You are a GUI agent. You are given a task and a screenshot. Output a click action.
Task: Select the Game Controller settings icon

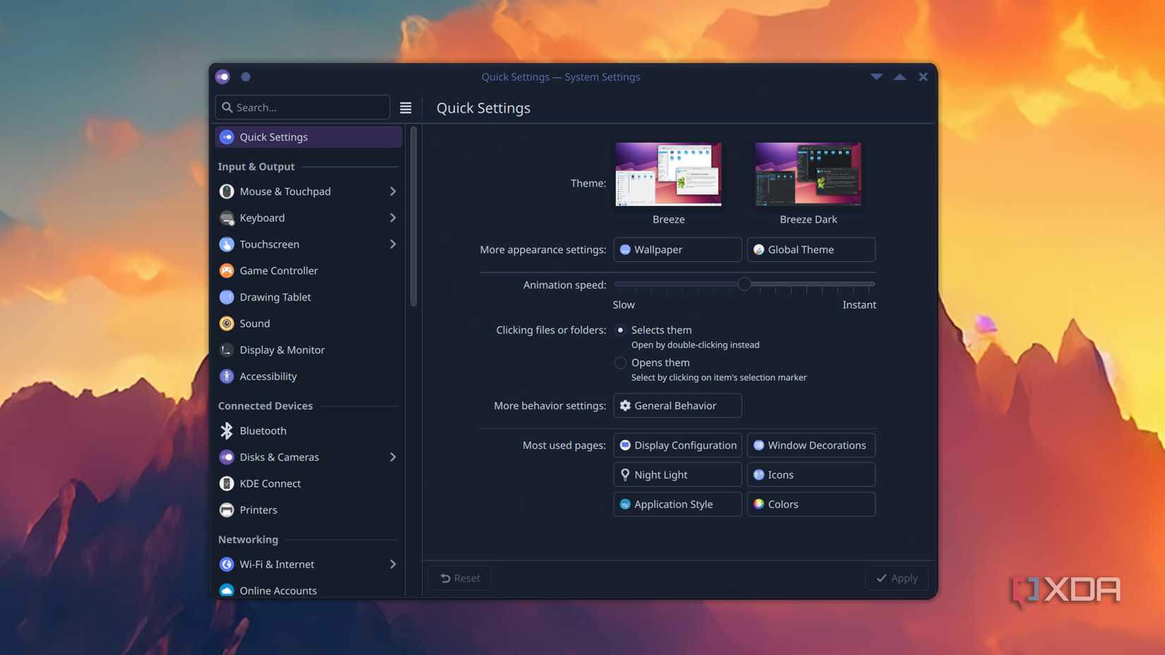coord(227,270)
